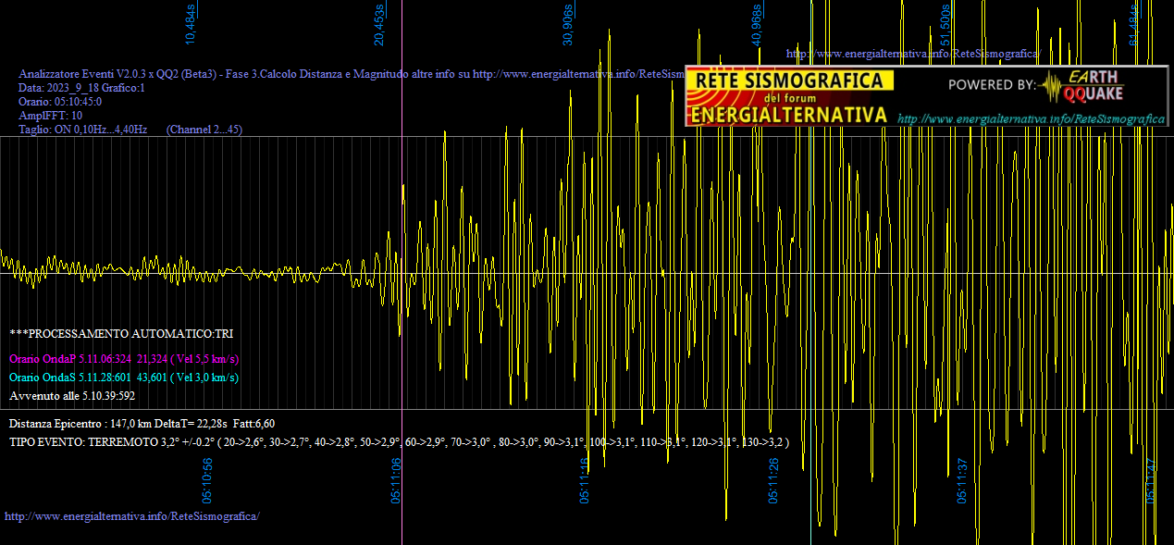
Task: Click the 05:11:16 clock time label
Action: click(585, 479)
